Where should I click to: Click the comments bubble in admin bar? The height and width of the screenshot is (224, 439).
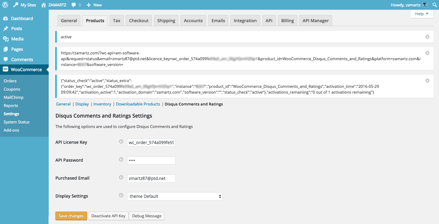tap(76, 5)
